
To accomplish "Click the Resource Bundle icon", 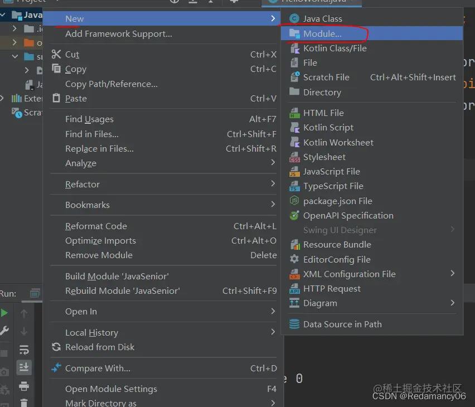I will (295, 244).
